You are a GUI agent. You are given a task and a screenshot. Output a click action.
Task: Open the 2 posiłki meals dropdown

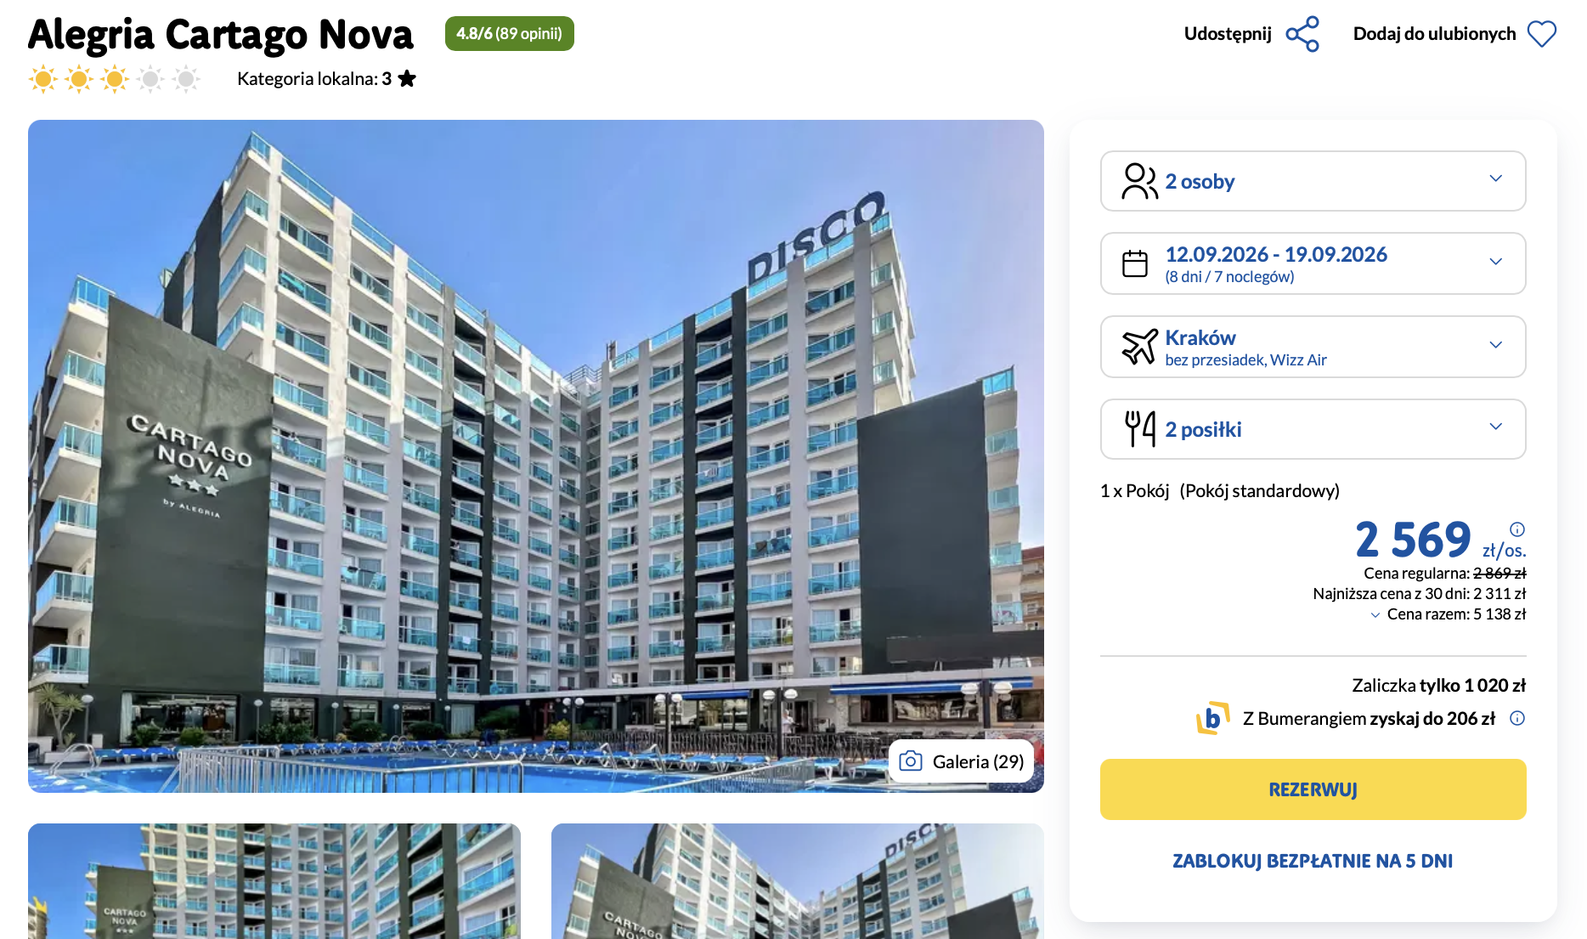pos(1313,429)
